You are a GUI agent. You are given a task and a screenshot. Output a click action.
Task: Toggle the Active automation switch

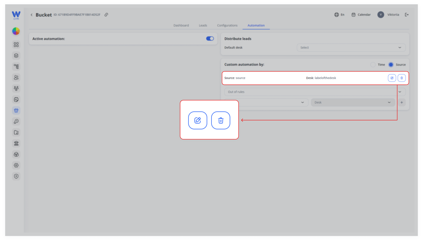tap(210, 38)
